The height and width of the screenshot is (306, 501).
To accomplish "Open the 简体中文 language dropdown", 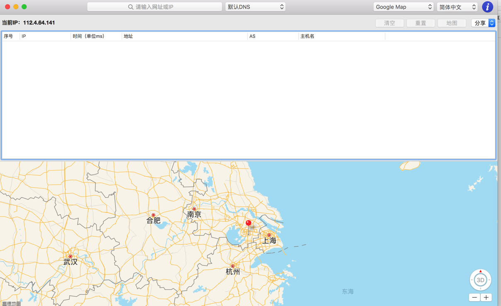I will [457, 7].
